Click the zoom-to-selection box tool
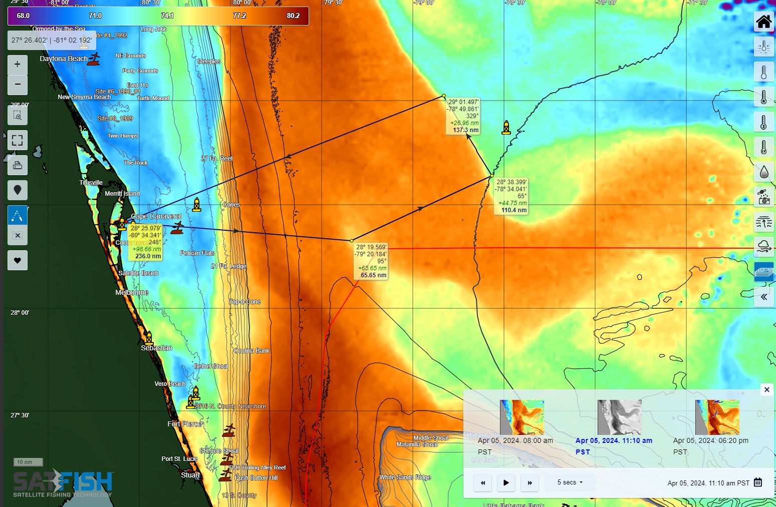The image size is (776, 507). 18,116
